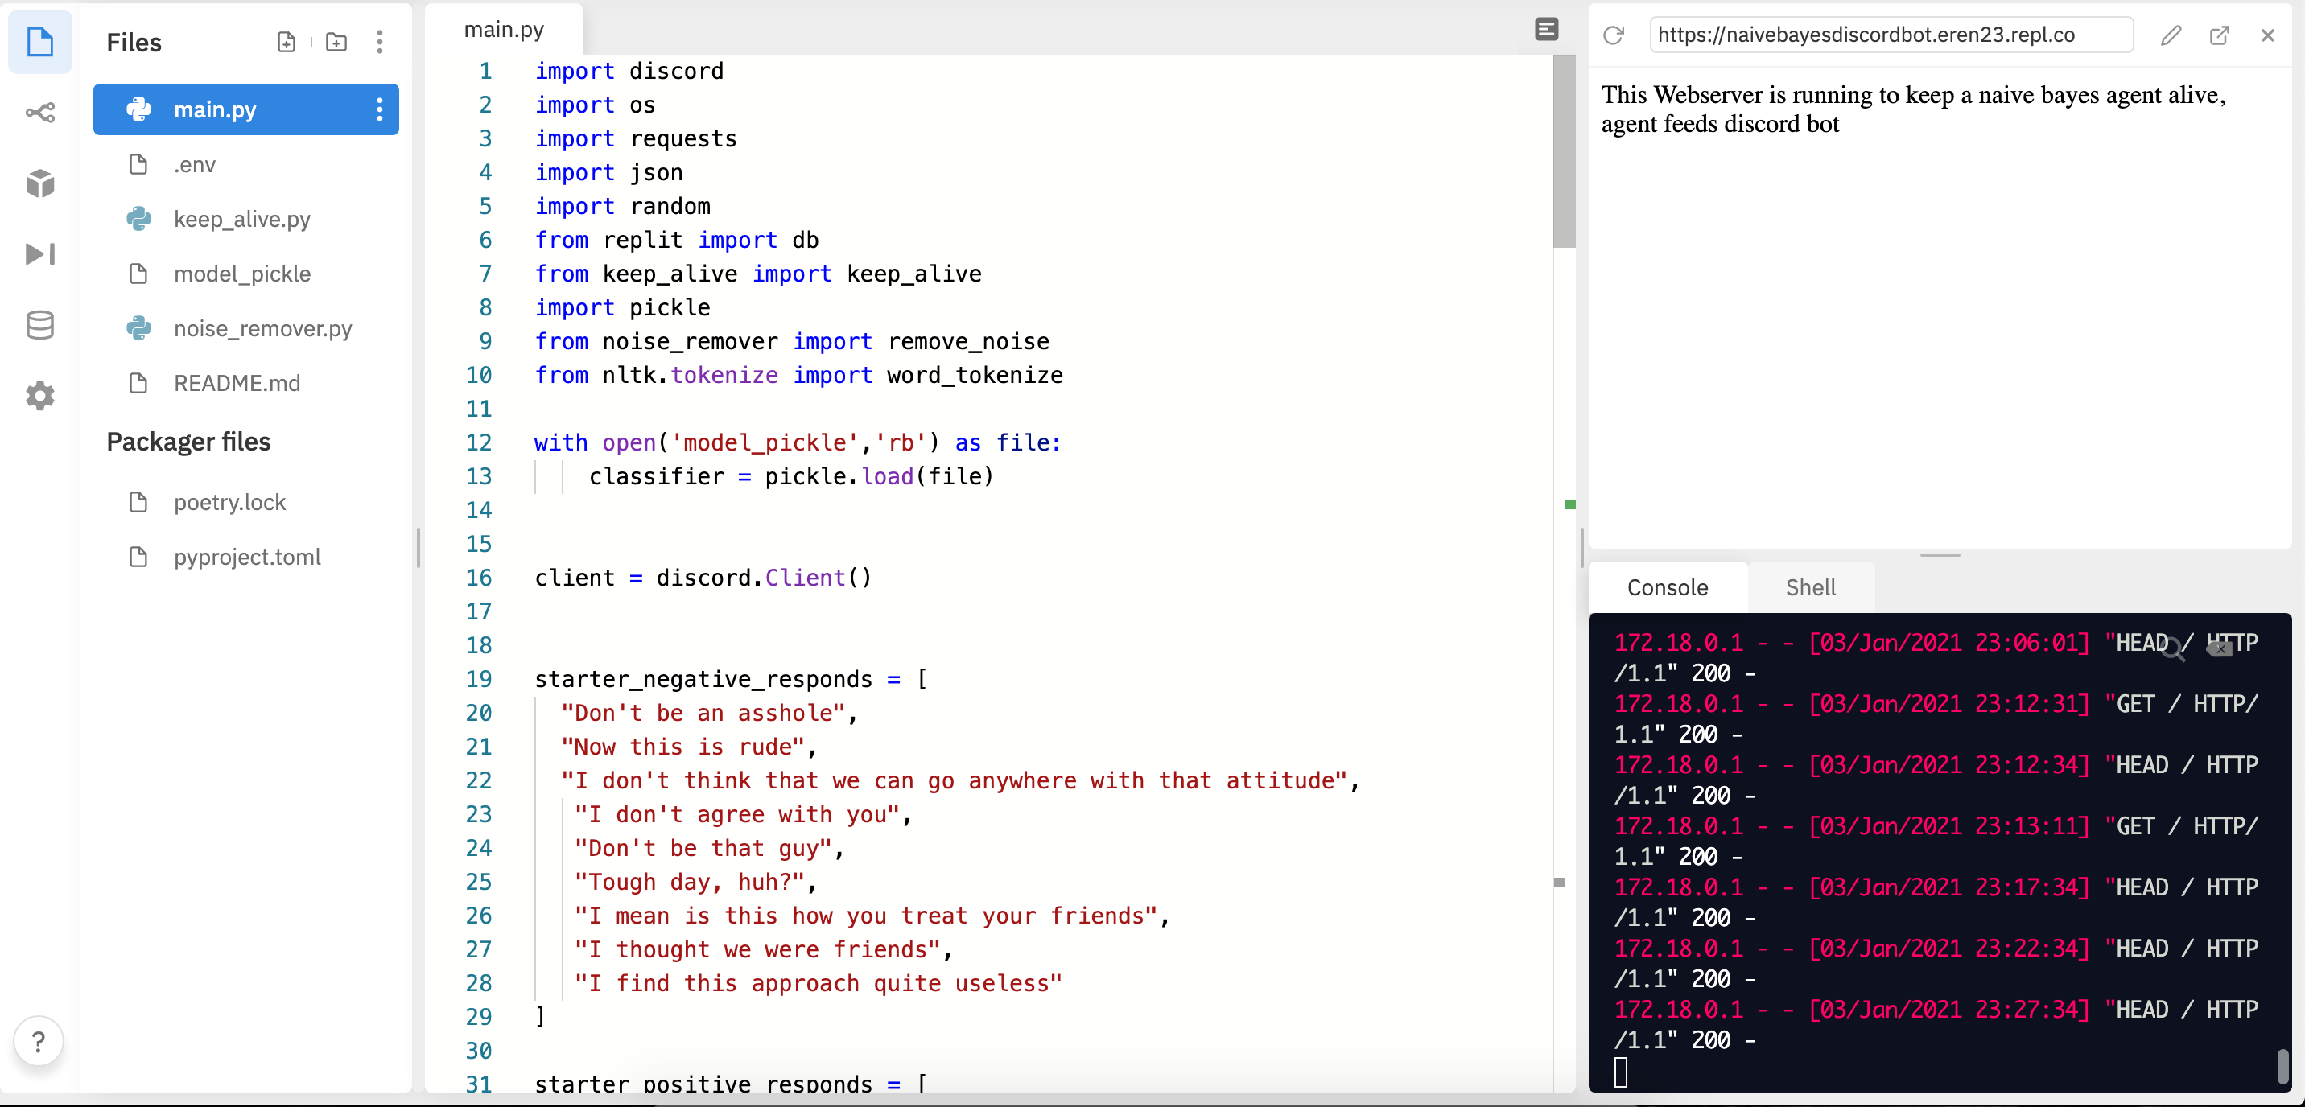Open the Files panel three-dot menu
This screenshot has width=2305, height=1107.
pyautogui.click(x=381, y=42)
